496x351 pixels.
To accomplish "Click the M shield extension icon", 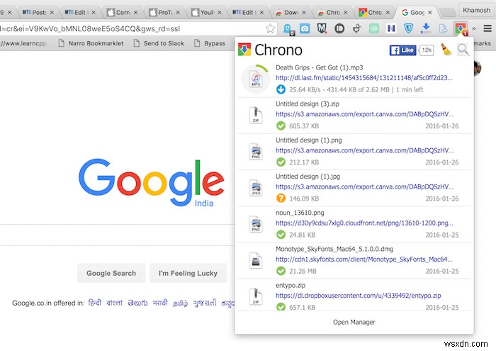I will point(322,29).
